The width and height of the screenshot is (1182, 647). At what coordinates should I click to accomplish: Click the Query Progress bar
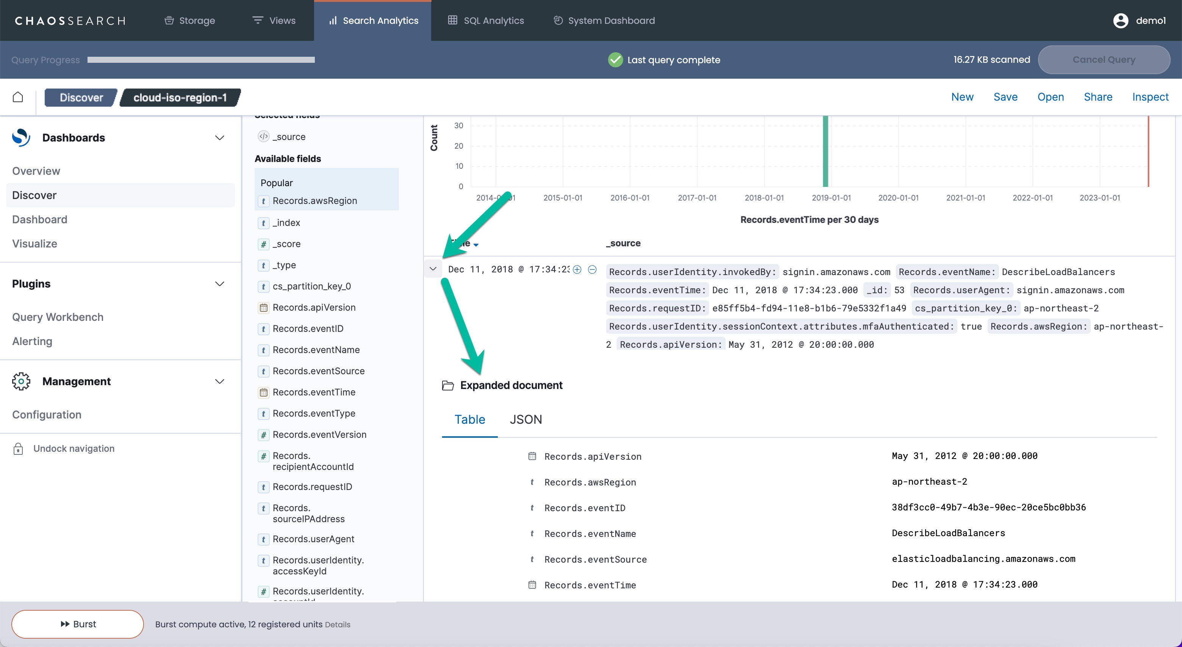tap(201, 59)
